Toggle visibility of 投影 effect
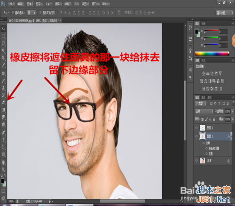This screenshot has height=206, width=235. [x=206, y=154]
